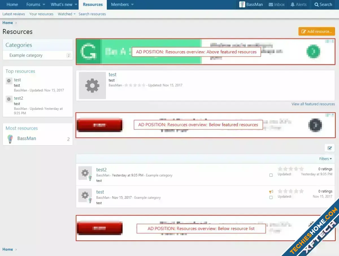Switch to the Forums tab
The width and height of the screenshot is (339, 256).
point(33,5)
